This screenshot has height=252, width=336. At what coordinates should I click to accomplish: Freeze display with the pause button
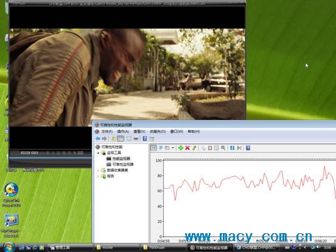click(232, 148)
